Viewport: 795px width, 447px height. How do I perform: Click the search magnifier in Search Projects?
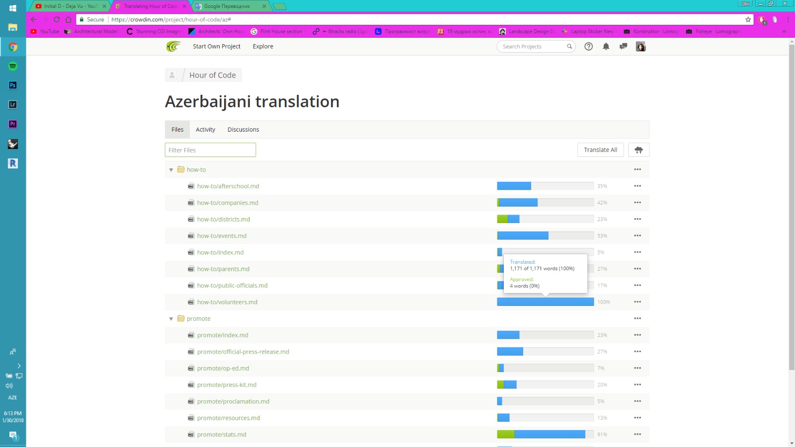(x=569, y=46)
